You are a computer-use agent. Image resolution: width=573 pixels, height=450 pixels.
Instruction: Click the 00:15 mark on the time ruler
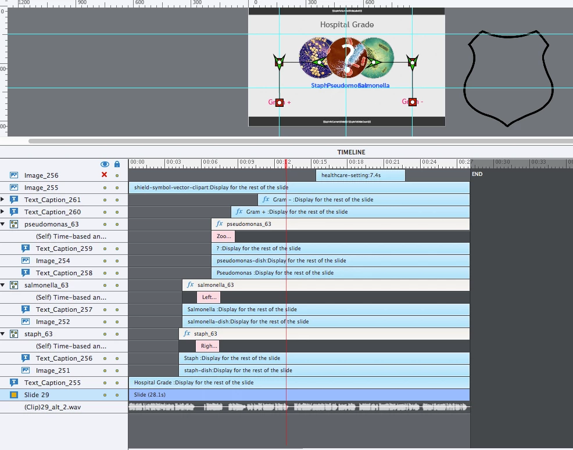(320, 162)
